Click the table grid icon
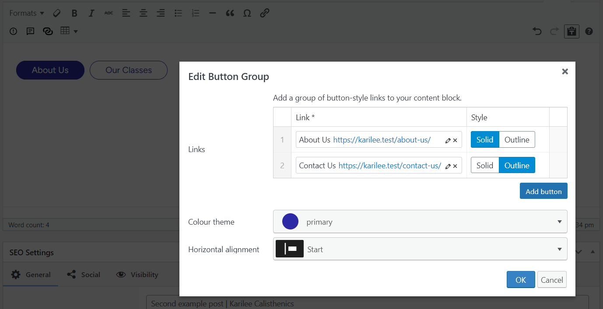 [x=65, y=31]
